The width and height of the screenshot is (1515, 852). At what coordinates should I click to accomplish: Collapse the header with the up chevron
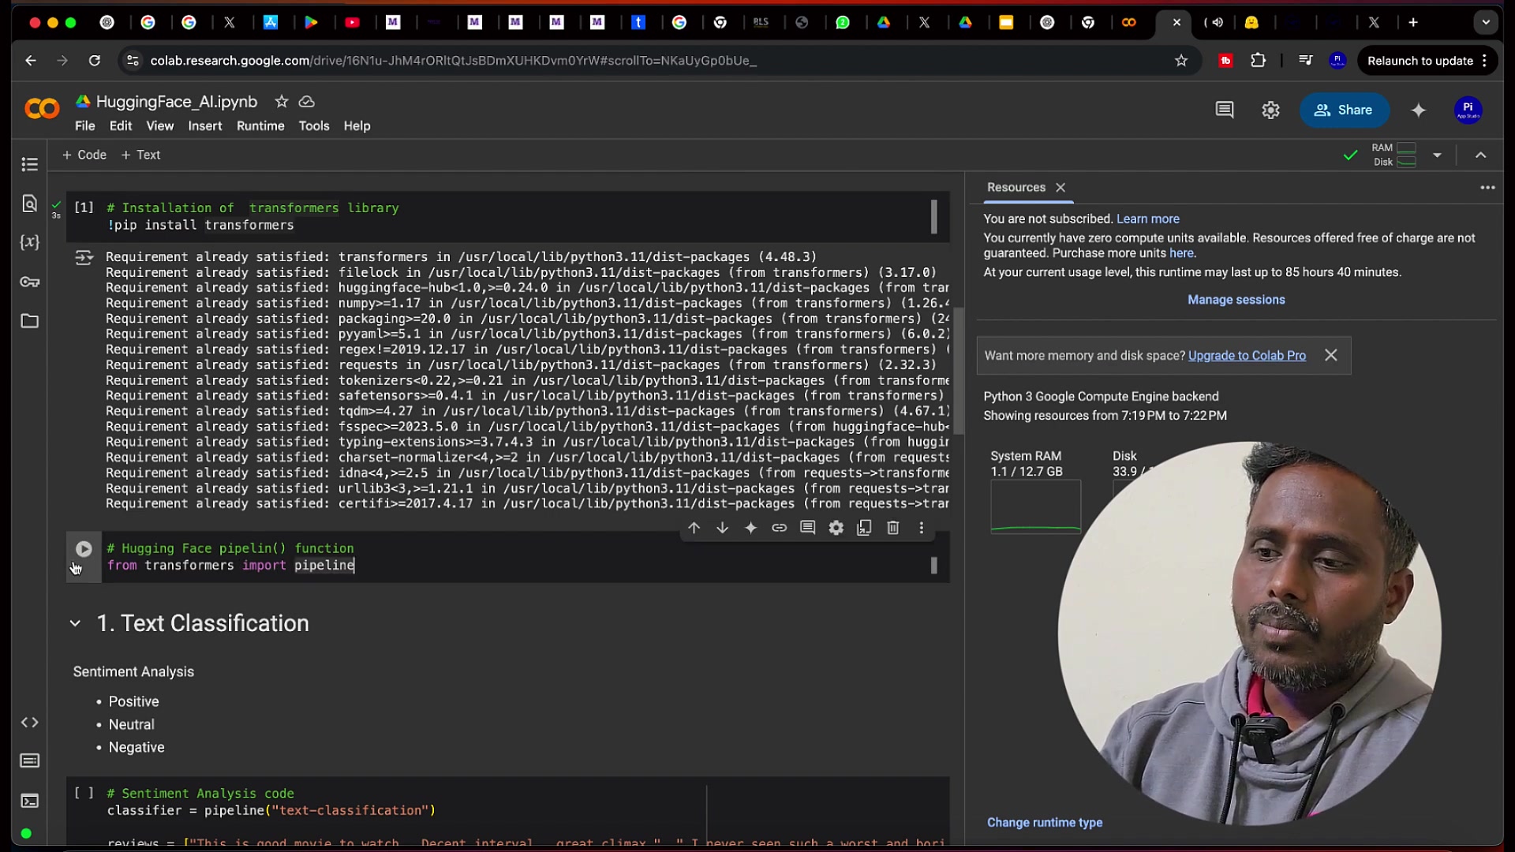click(x=1480, y=155)
